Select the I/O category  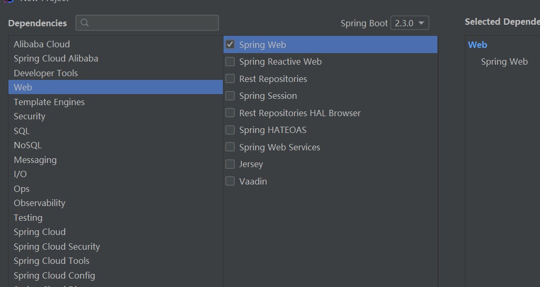[116, 174]
